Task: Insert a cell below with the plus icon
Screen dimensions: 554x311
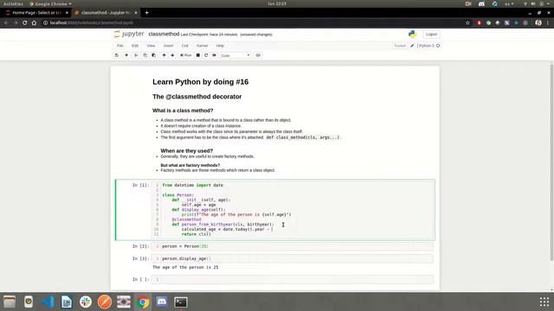Action: pyautogui.click(x=126, y=55)
